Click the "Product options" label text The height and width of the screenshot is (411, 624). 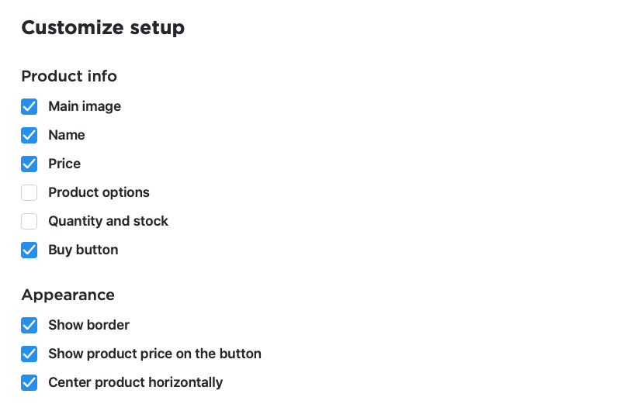99,192
